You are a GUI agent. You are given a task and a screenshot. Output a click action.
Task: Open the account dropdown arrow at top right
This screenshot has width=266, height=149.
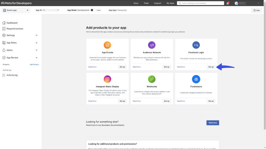[258, 3]
